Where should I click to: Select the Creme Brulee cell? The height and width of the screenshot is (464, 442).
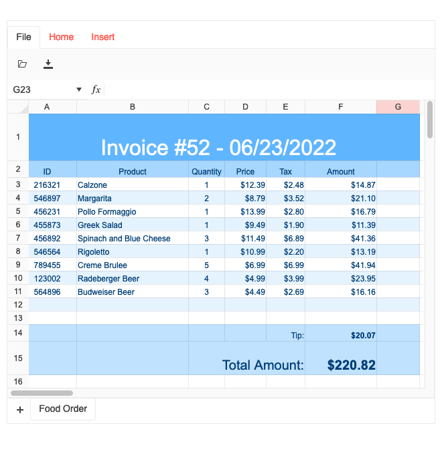133,265
